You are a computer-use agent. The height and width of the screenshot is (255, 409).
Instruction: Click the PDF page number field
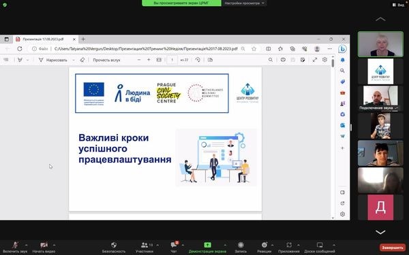(x=172, y=60)
